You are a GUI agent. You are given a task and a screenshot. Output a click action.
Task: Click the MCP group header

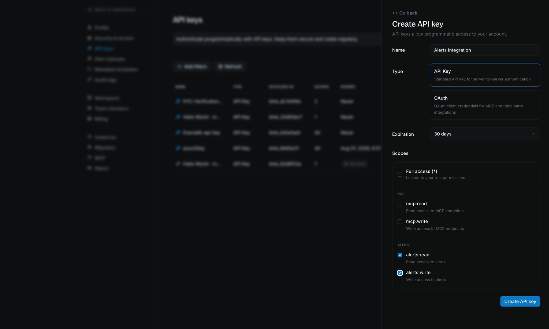click(401, 194)
